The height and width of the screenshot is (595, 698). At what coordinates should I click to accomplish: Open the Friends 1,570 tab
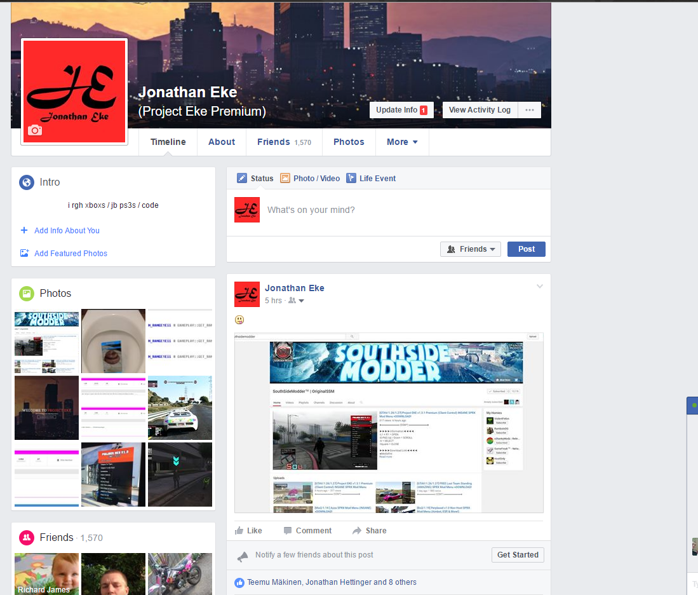point(284,142)
